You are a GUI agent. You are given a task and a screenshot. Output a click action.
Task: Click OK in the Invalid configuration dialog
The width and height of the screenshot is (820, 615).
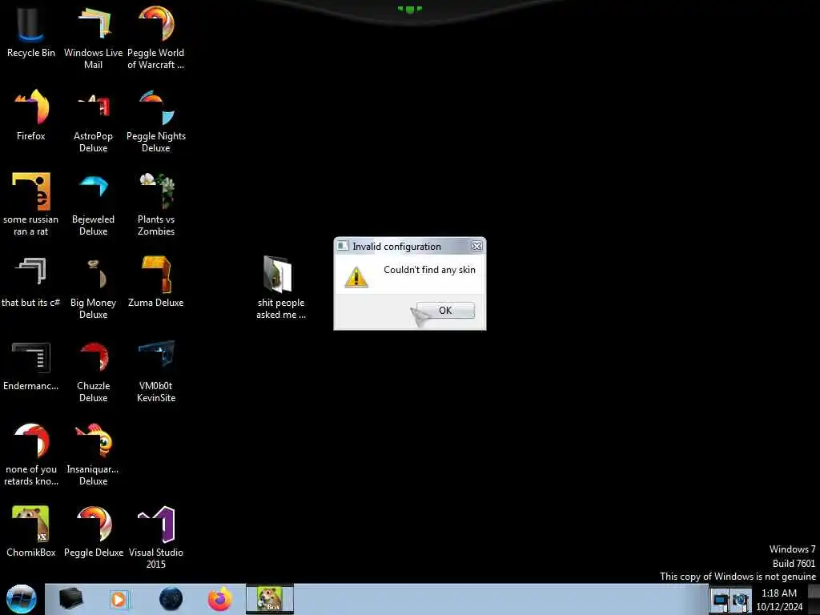(x=445, y=310)
